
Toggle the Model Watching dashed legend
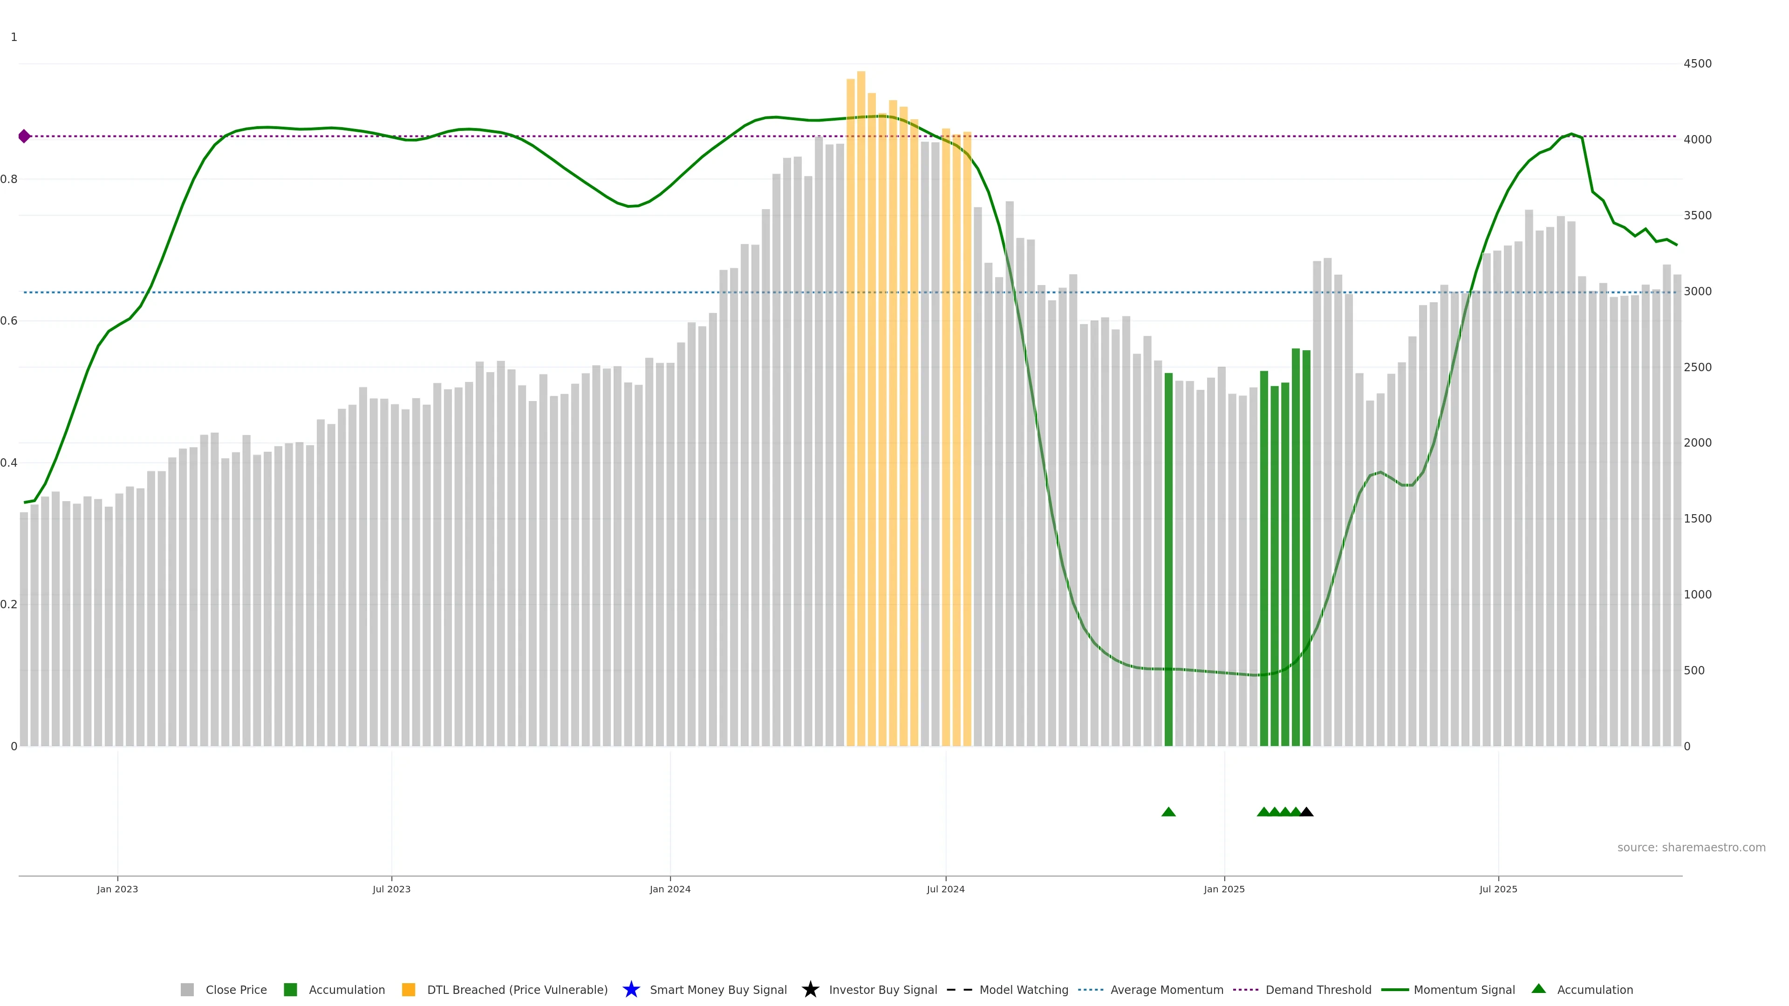click(959, 989)
